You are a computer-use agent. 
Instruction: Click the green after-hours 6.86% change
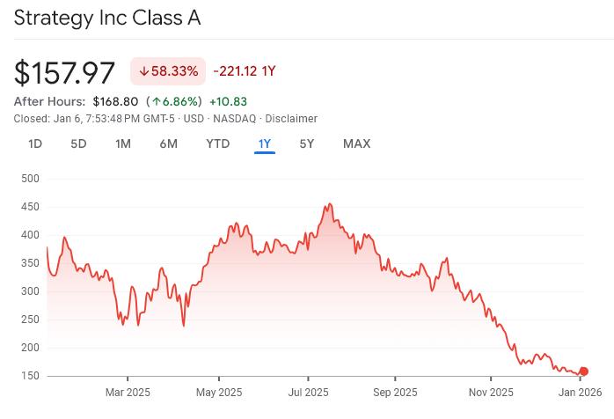pos(174,101)
